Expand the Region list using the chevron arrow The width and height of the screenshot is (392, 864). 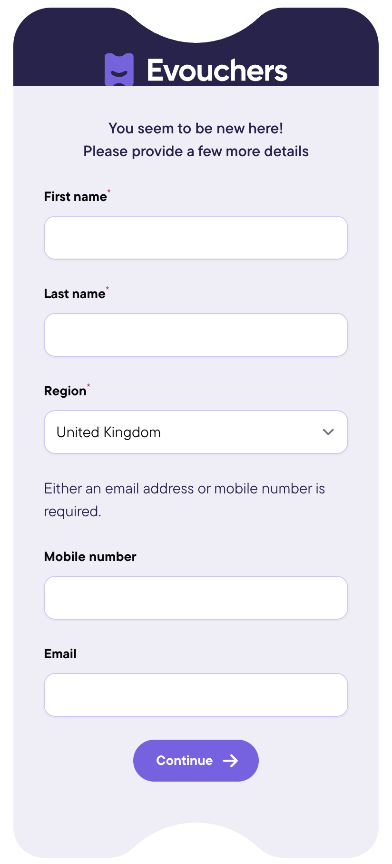pyautogui.click(x=328, y=432)
